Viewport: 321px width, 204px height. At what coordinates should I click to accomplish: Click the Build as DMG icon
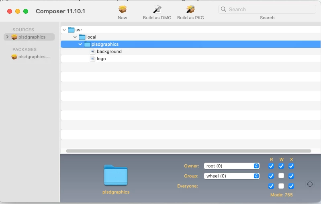157,9
